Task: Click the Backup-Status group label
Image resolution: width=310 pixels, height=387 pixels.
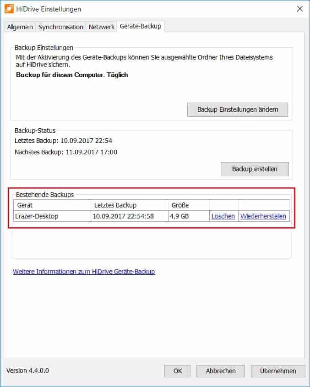Action: (x=35, y=131)
